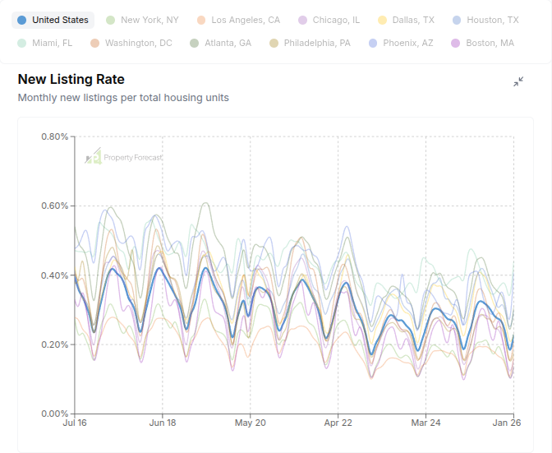The width and height of the screenshot is (552, 453).
Task: Click the 0.80% y-axis label
Action: (54, 136)
